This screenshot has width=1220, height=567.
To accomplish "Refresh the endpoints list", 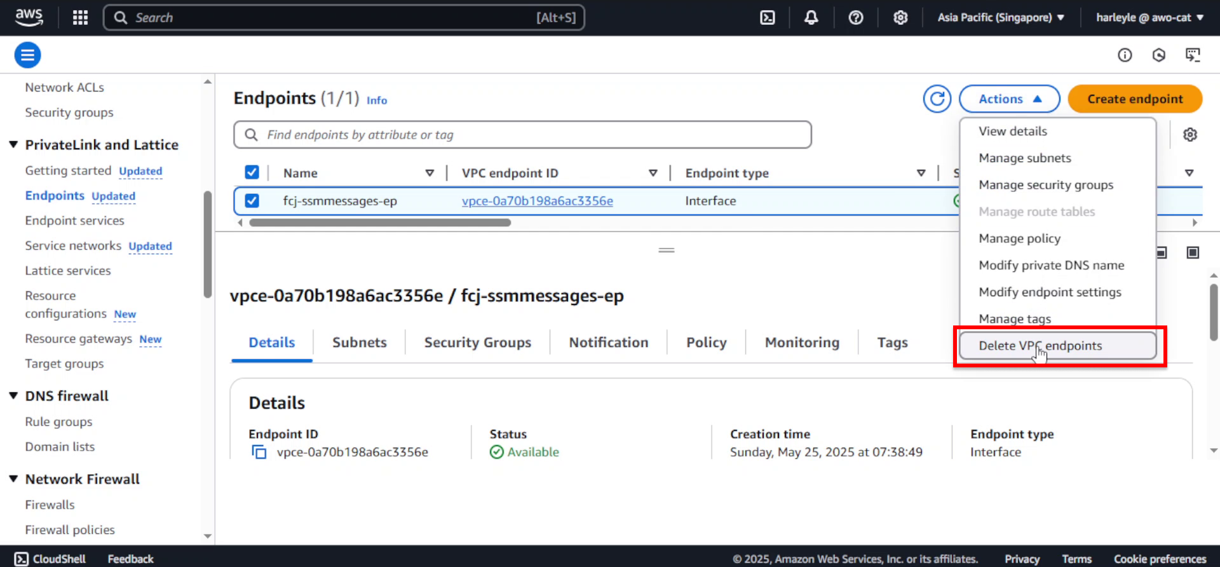I will pos(937,99).
